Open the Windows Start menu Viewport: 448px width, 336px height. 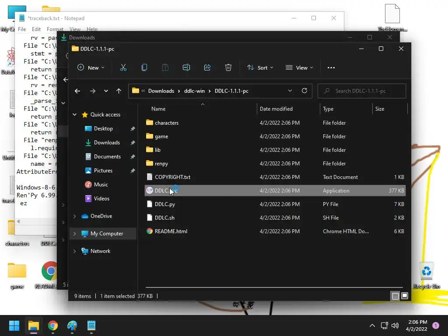14,325
